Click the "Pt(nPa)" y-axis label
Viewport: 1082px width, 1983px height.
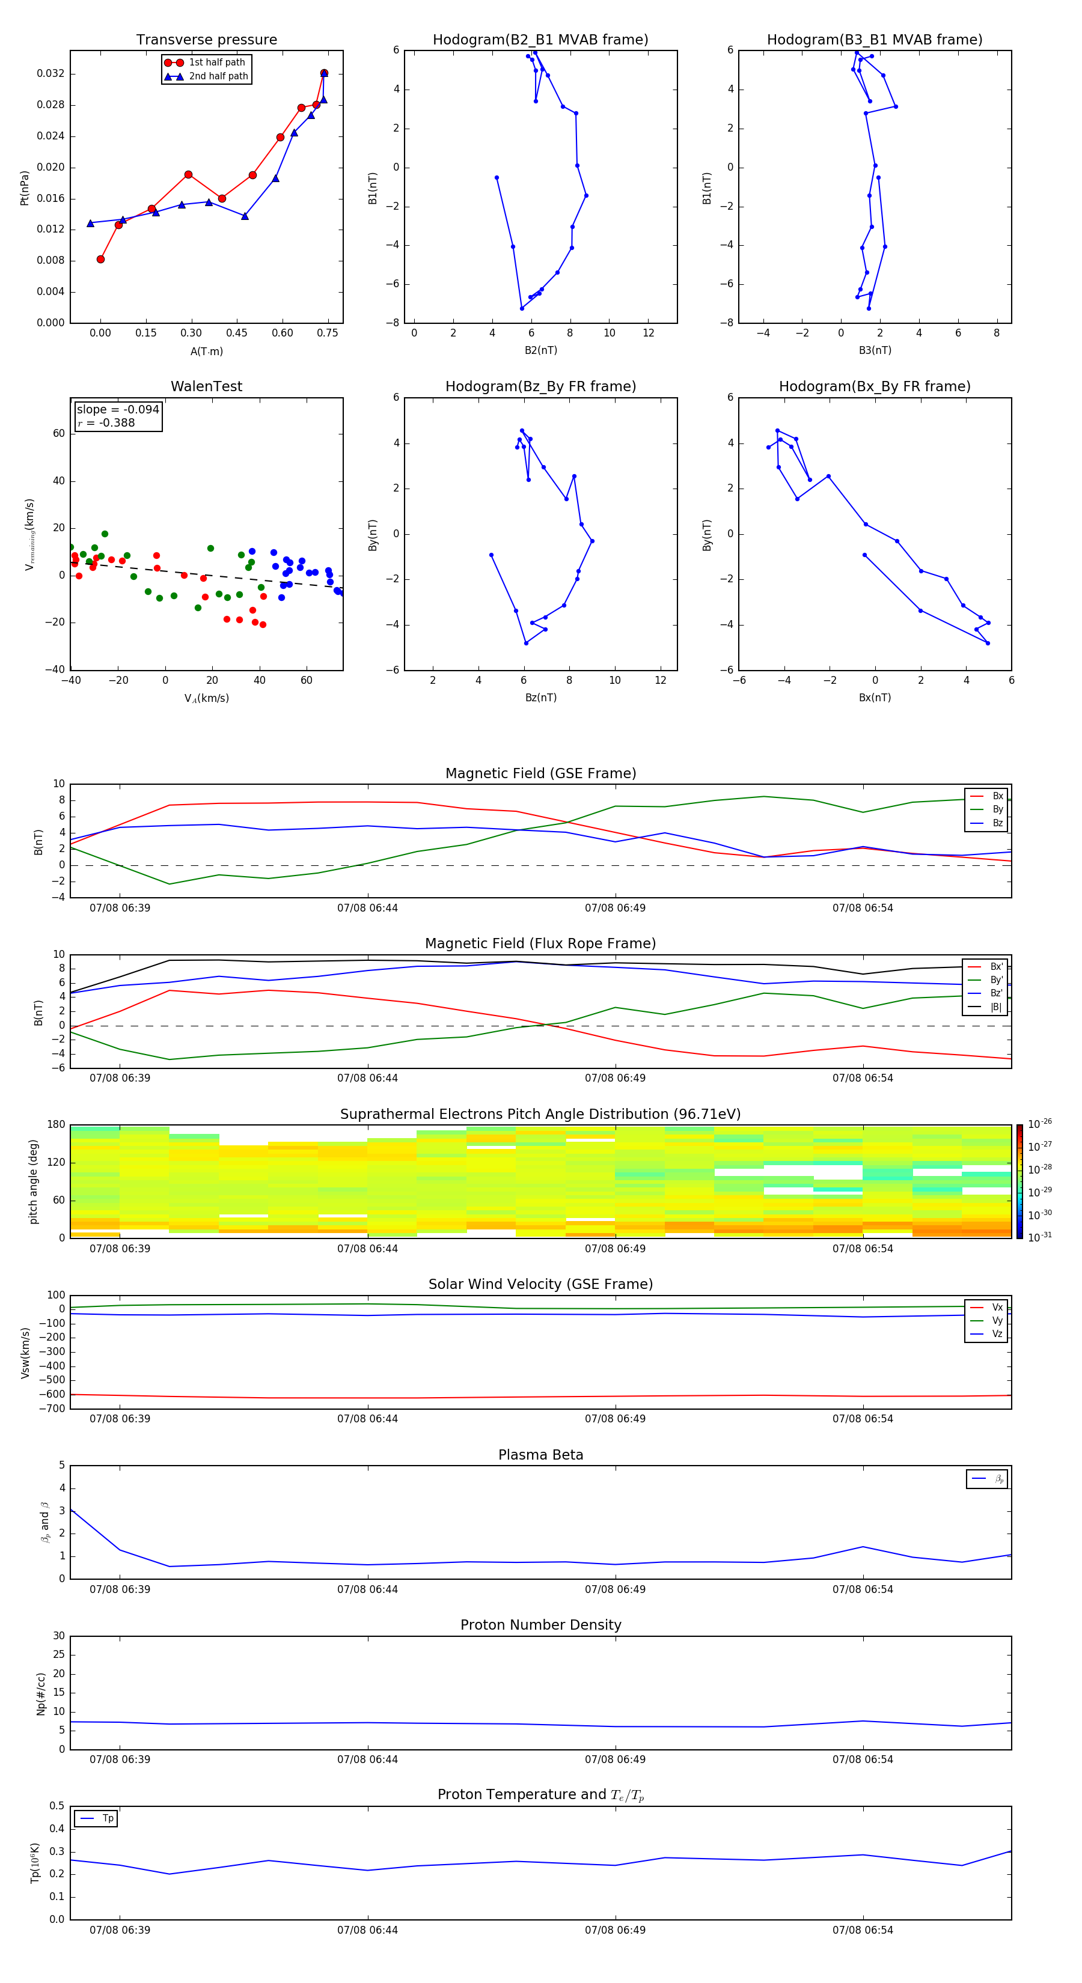coord(25,188)
